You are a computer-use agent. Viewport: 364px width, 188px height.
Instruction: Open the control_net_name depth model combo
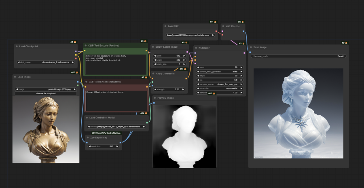pos(116,127)
